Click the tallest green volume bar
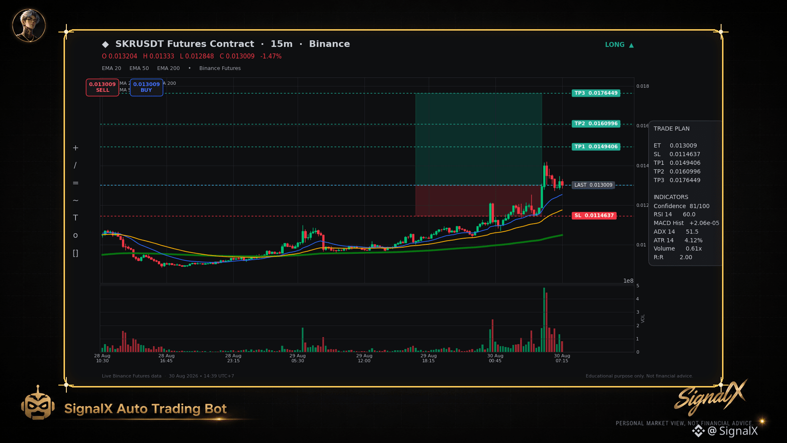Screen dimensions: 787x443 click(x=544, y=320)
